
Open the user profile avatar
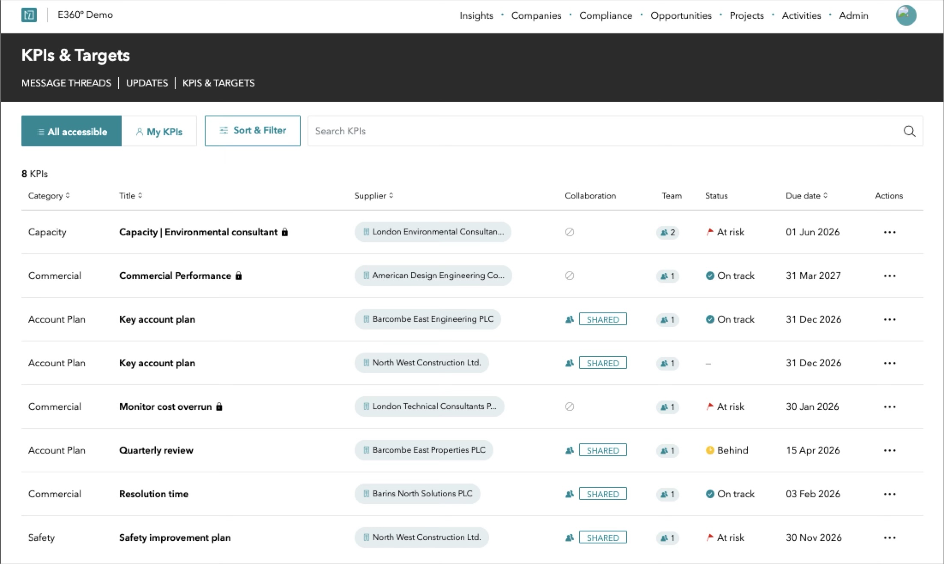906,15
